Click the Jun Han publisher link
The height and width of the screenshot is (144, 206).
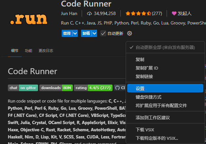70,13
